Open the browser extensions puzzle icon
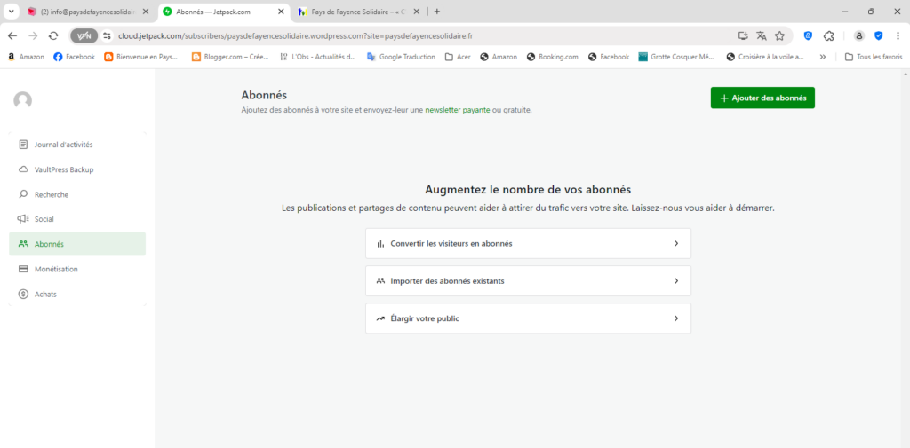The width and height of the screenshot is (910, 448). [829, 35]
